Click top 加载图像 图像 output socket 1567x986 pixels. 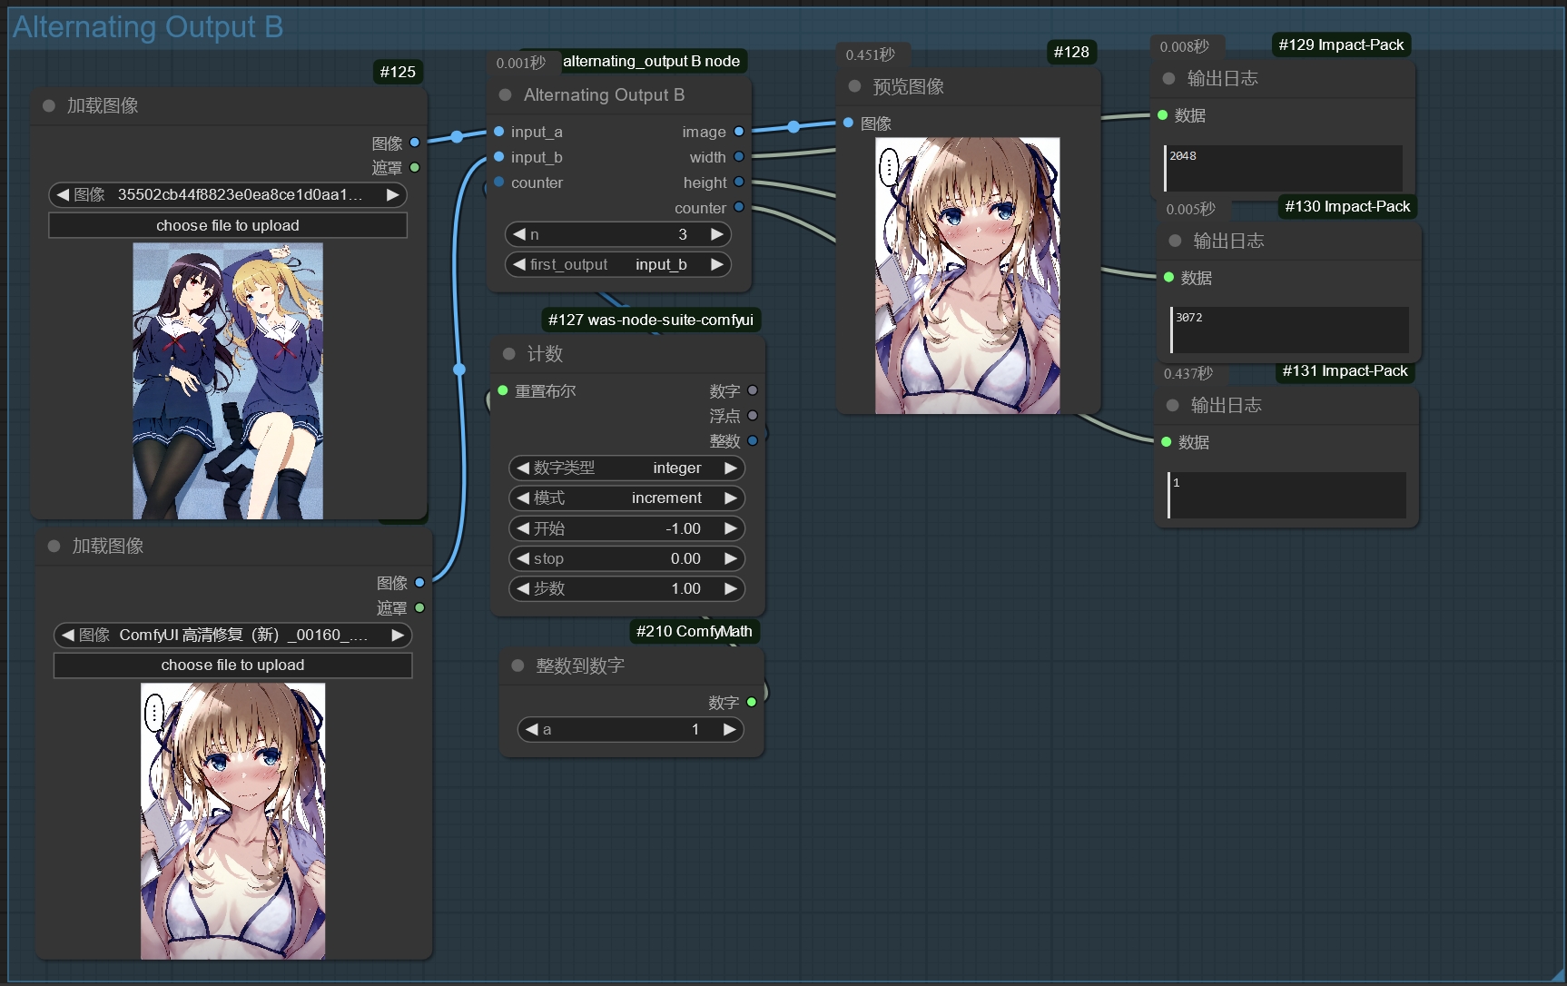415,143
